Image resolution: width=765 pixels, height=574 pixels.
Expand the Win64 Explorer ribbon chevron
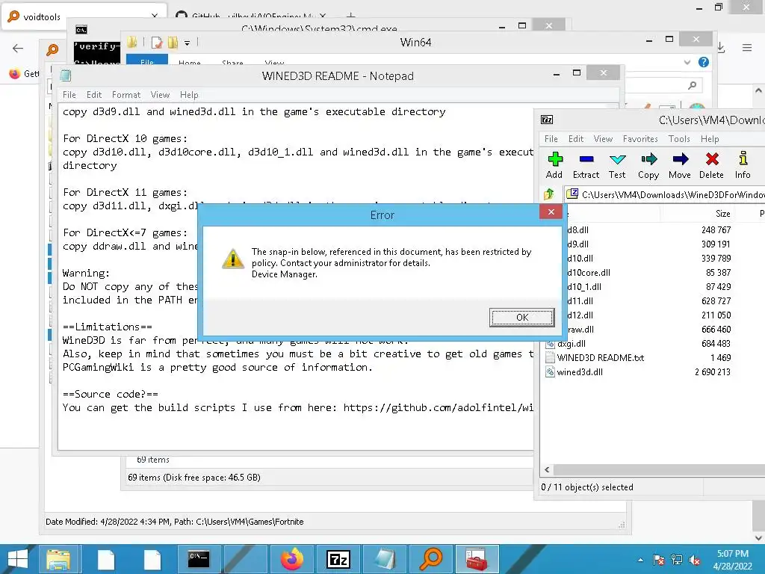687,62
